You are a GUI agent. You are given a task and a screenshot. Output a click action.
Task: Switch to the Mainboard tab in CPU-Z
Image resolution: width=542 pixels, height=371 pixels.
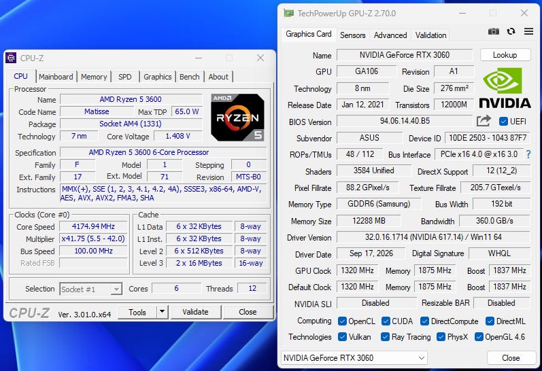(x=56, y=77)
